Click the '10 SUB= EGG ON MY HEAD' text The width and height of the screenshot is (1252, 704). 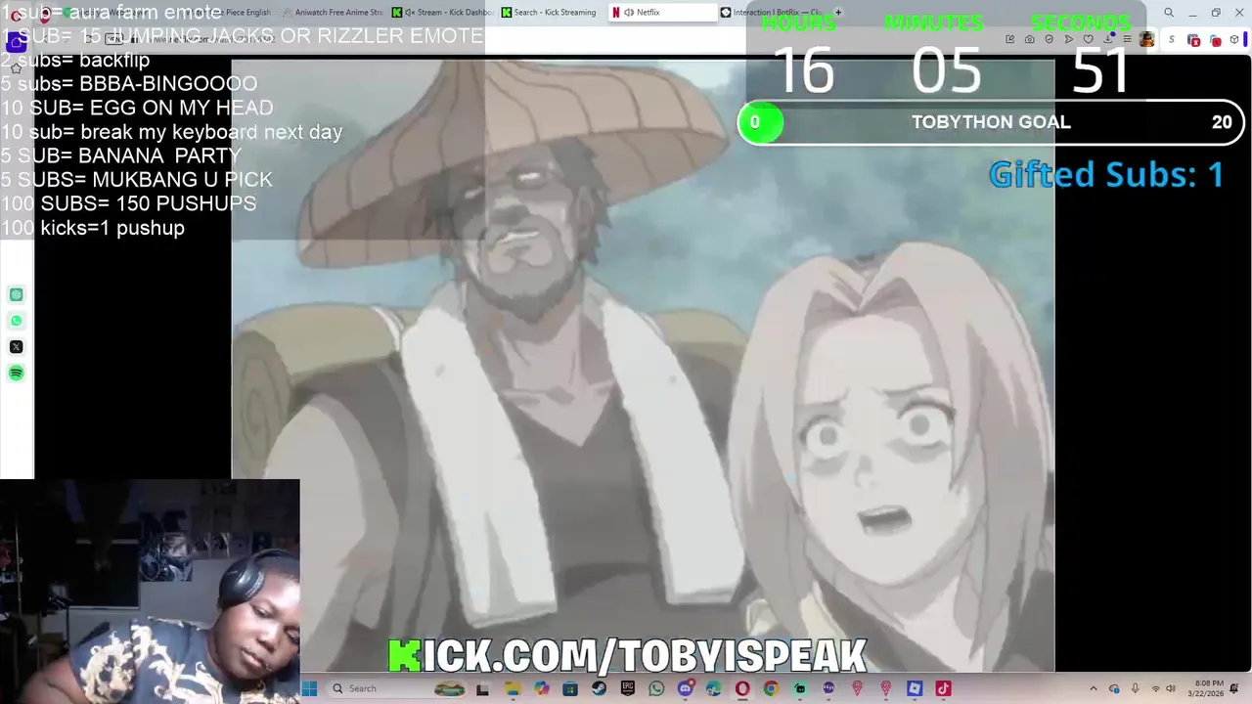pos(137,108)
